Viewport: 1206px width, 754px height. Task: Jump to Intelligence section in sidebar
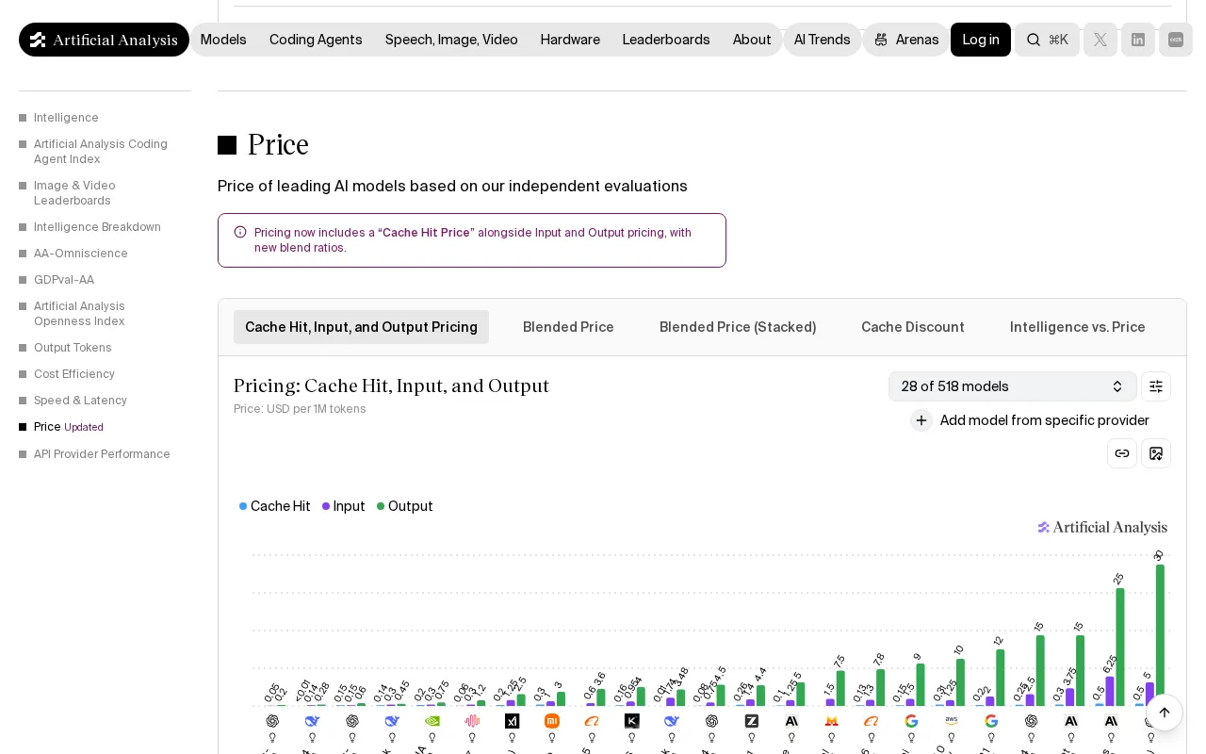click(66, 118)
